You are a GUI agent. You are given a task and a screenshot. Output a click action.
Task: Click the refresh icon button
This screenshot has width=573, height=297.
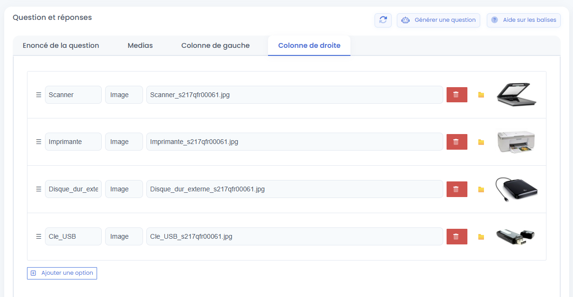[383, 20]
